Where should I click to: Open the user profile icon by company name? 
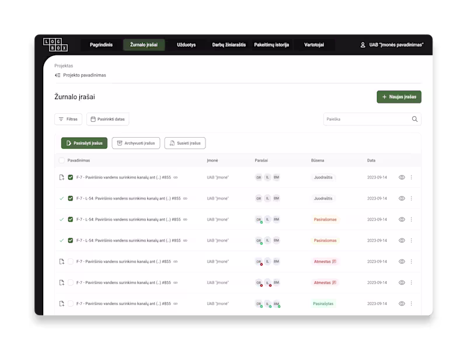tap(363, 45)
